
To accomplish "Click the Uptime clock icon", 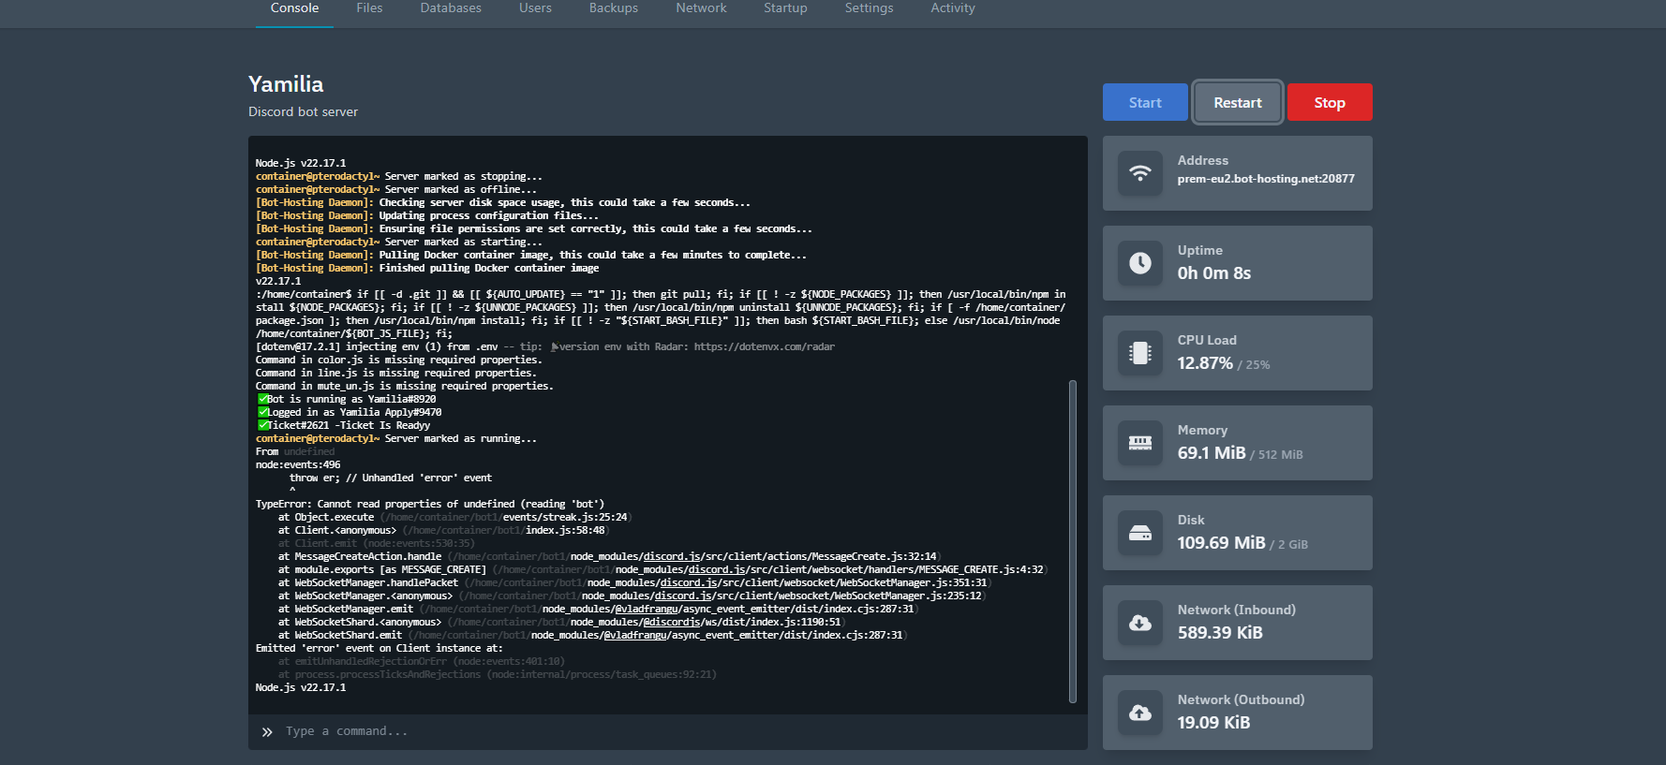I will [x=1140, y=263].
